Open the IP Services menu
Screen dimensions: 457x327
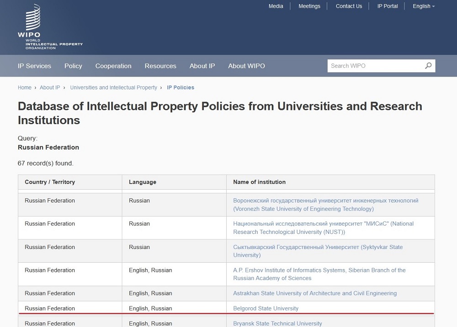click(x=34, y=66)
